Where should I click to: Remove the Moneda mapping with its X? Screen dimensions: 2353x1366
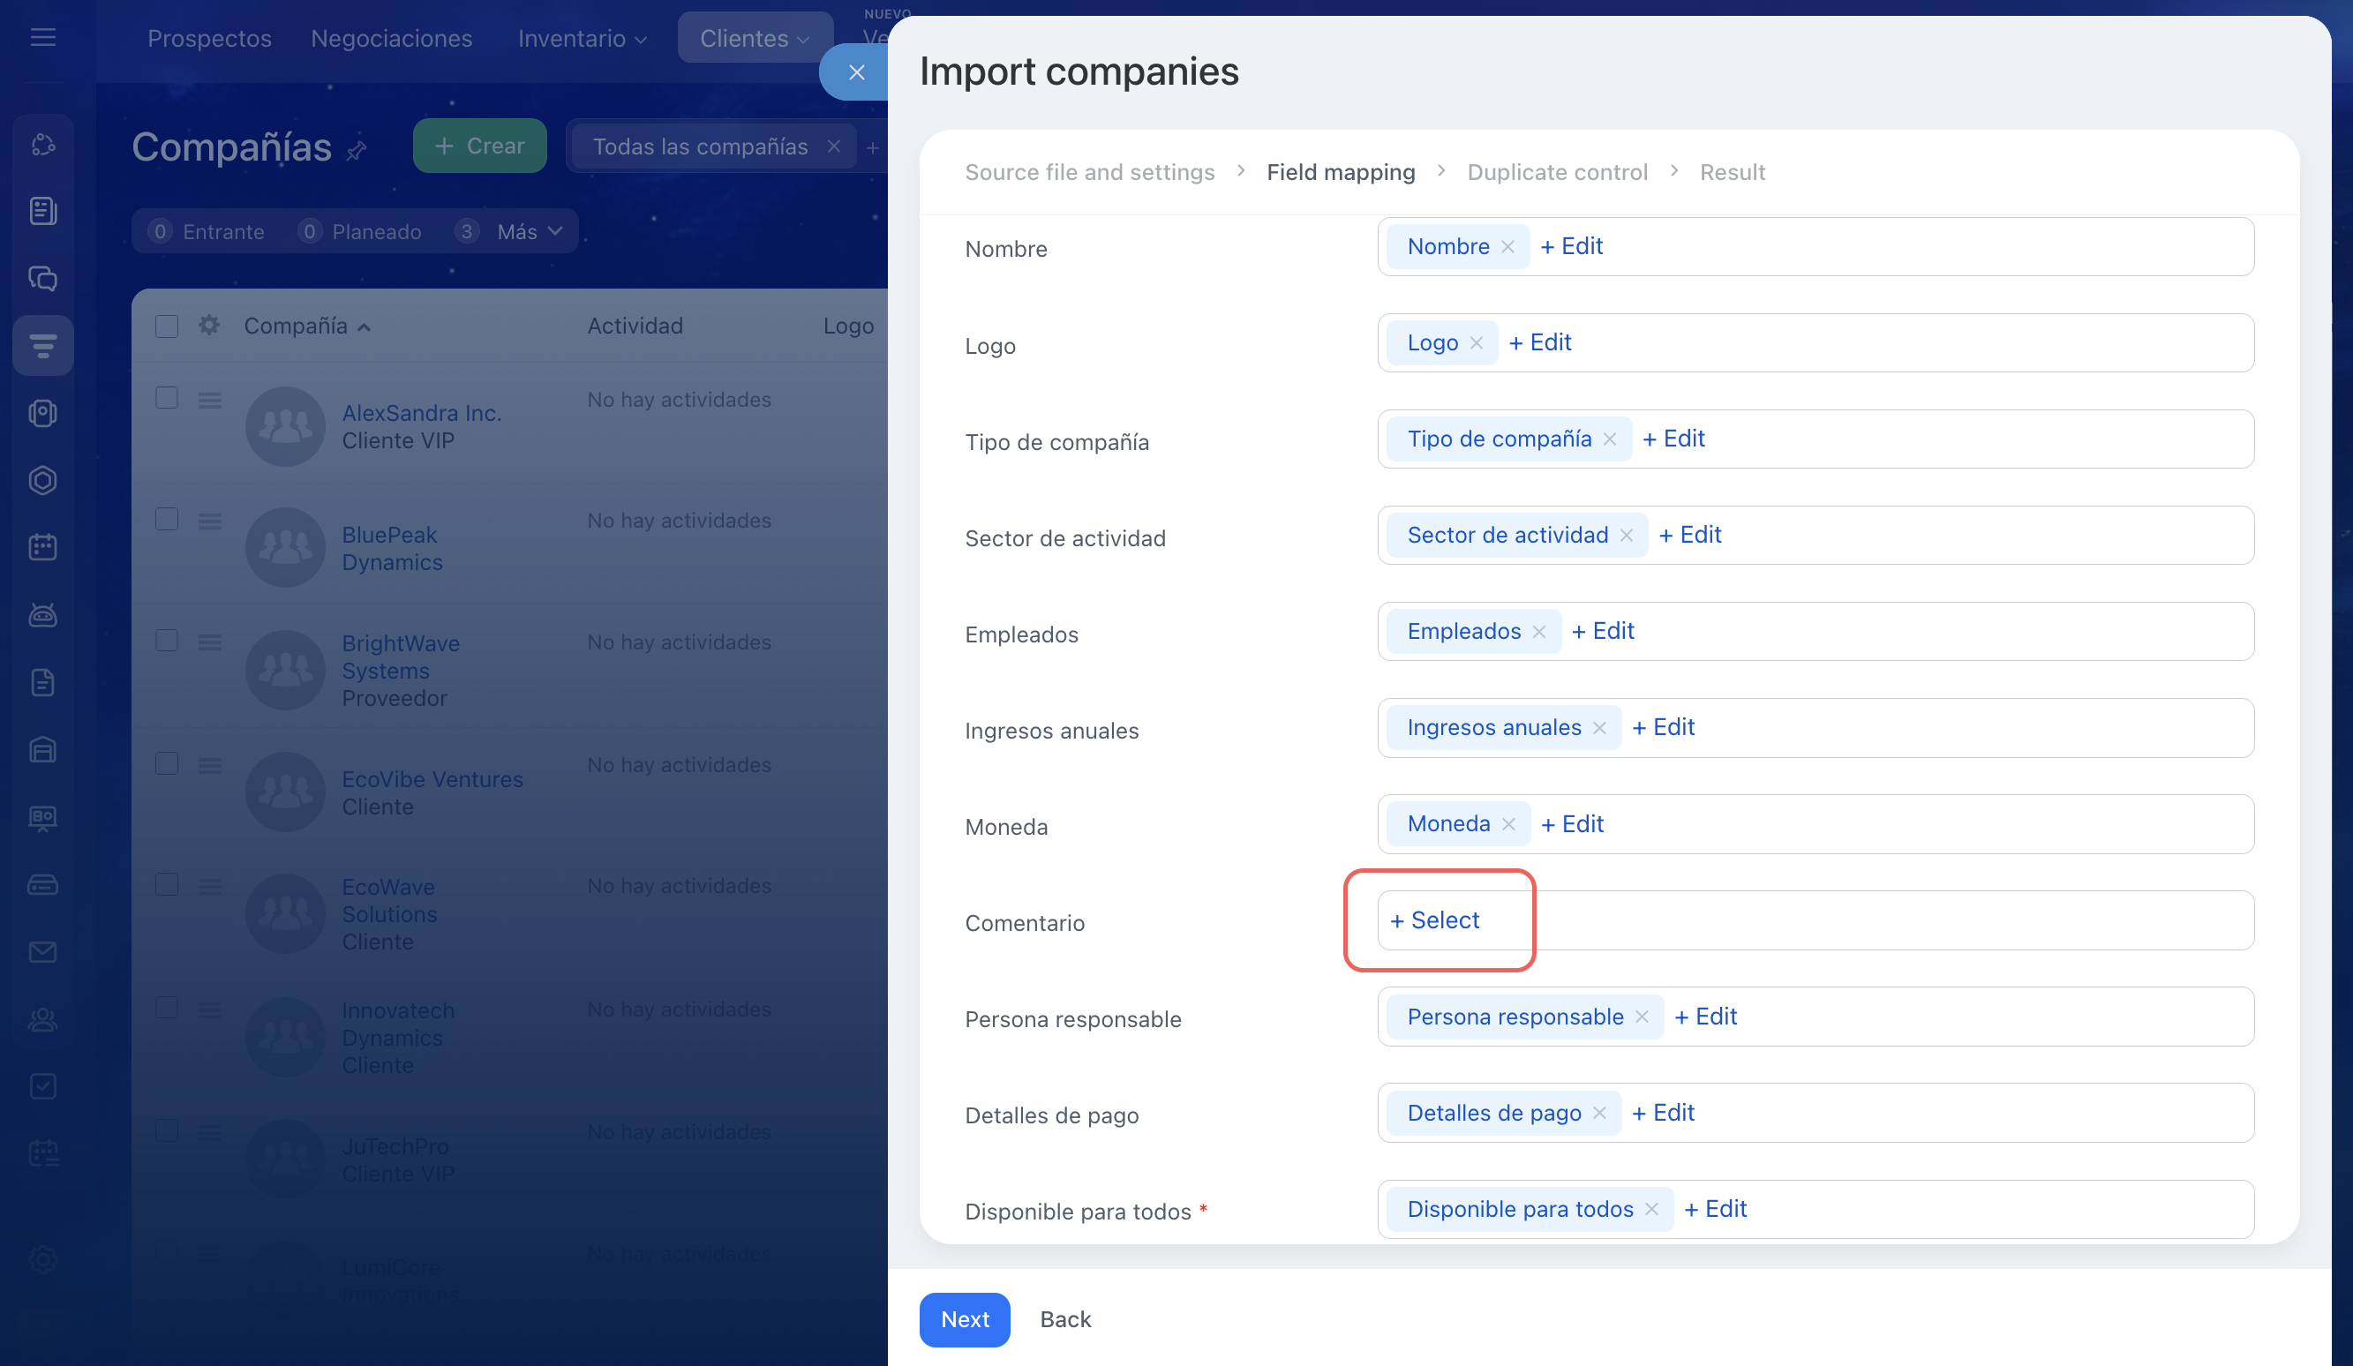coord(1508,823)
